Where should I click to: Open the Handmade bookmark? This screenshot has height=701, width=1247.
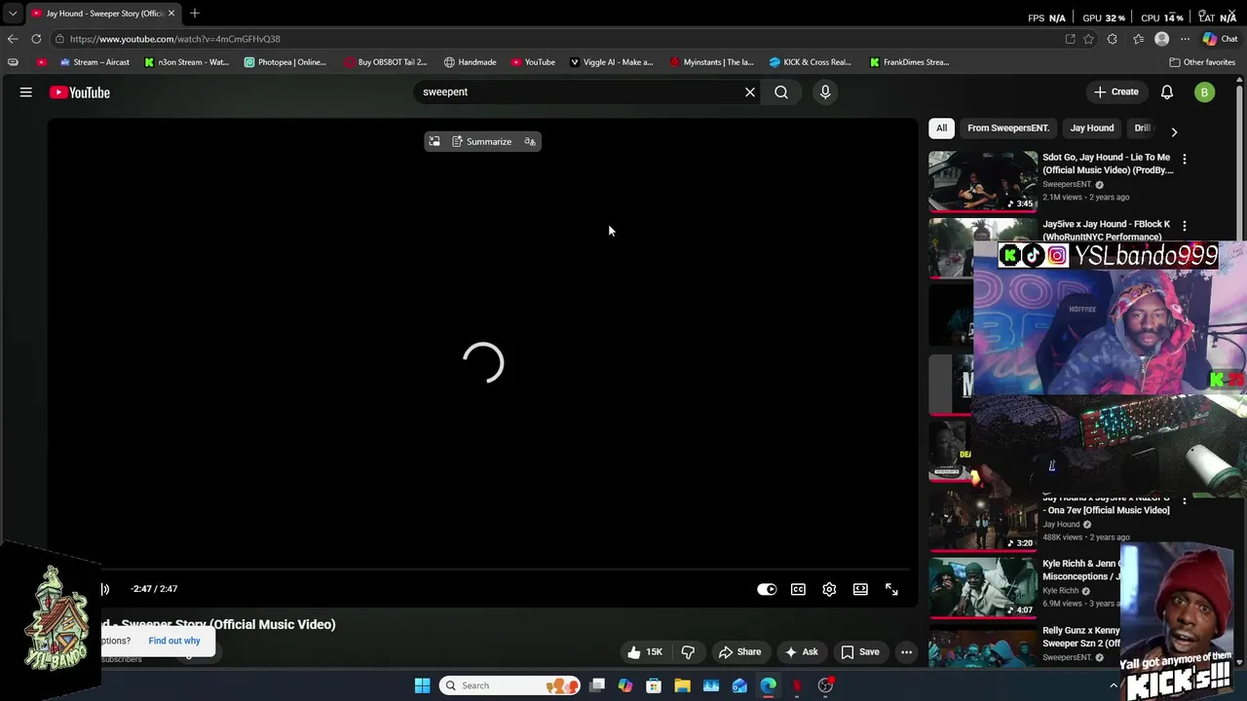click(470, 62)
